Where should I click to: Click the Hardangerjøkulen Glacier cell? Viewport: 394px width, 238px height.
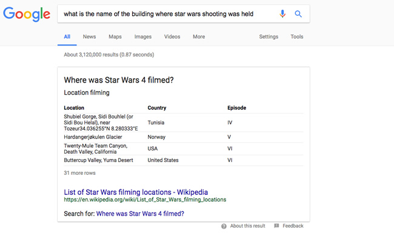(x=93, y=137)
